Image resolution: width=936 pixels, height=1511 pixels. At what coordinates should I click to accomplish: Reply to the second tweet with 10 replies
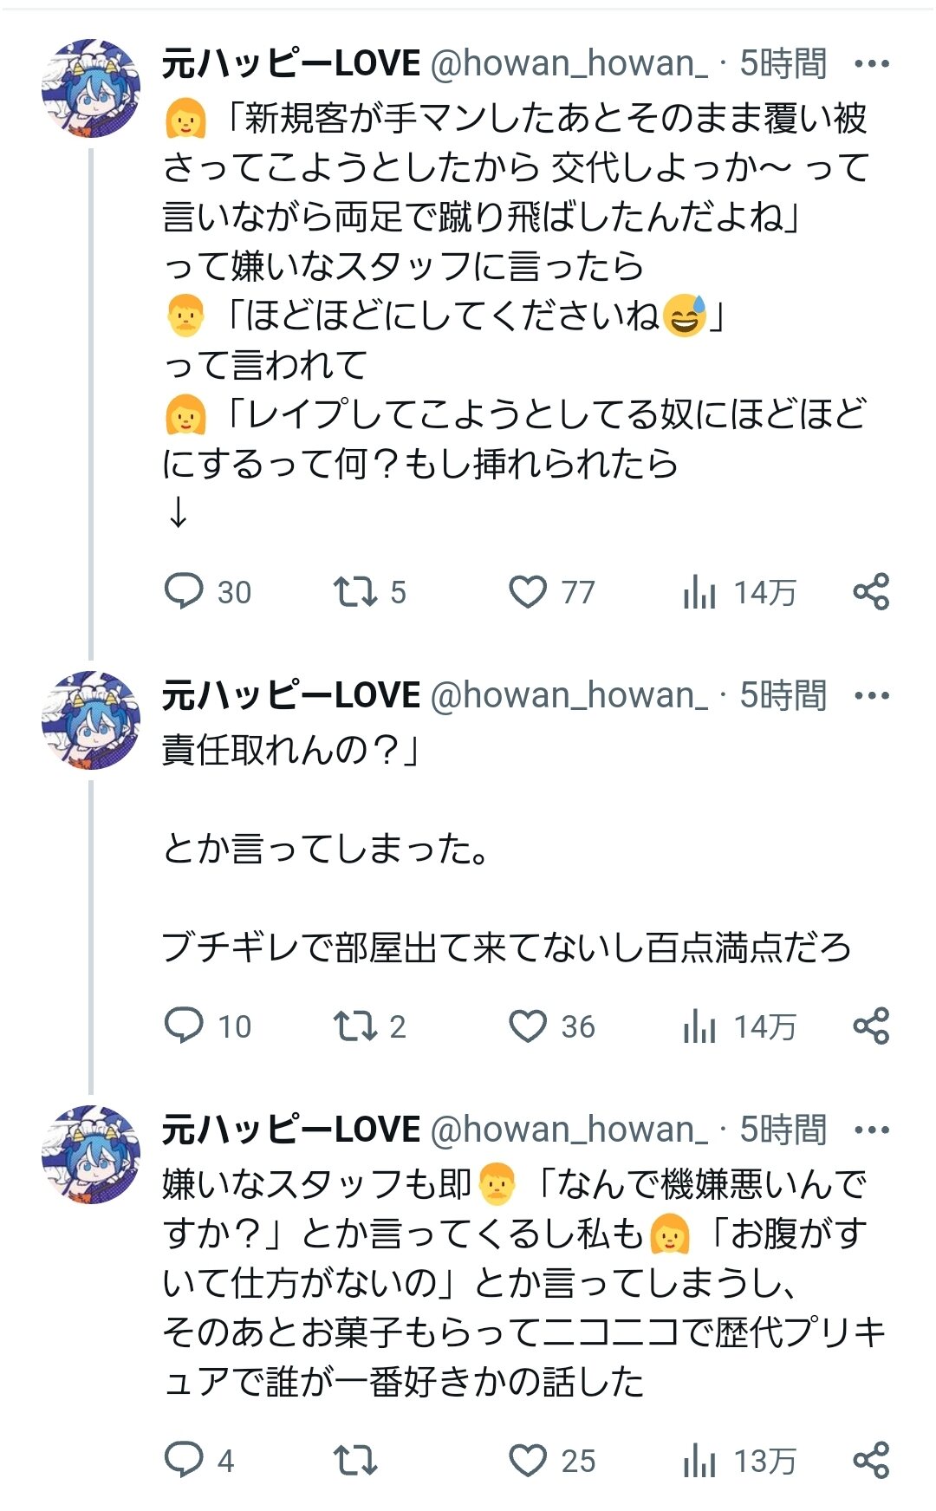point(184,1026)
